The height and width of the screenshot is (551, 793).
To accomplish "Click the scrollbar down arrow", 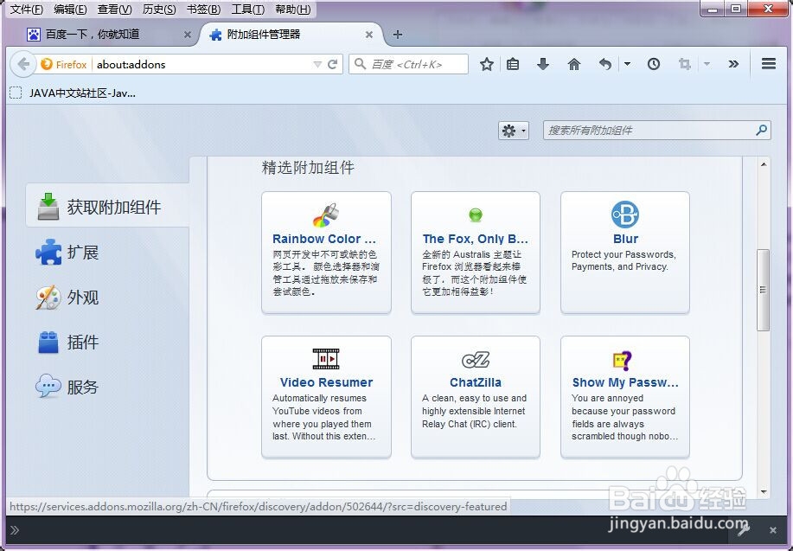I will pyautogui.click(x=763, y=492).
